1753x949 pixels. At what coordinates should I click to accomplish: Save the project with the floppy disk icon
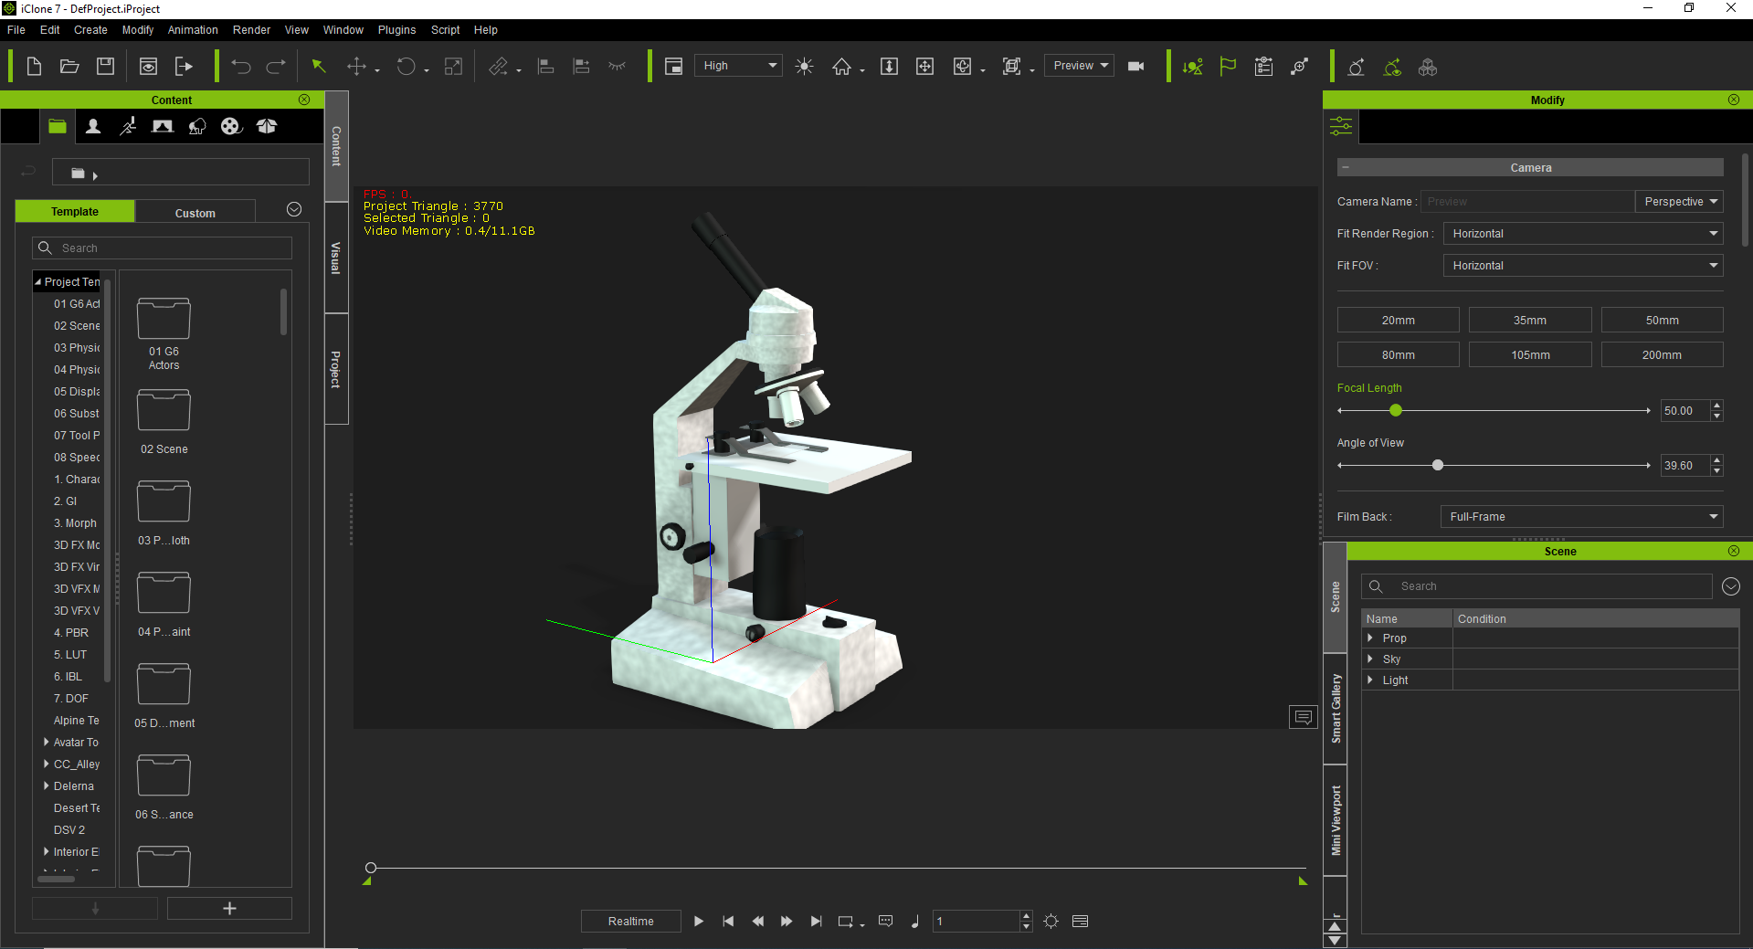tap(105, 66)
